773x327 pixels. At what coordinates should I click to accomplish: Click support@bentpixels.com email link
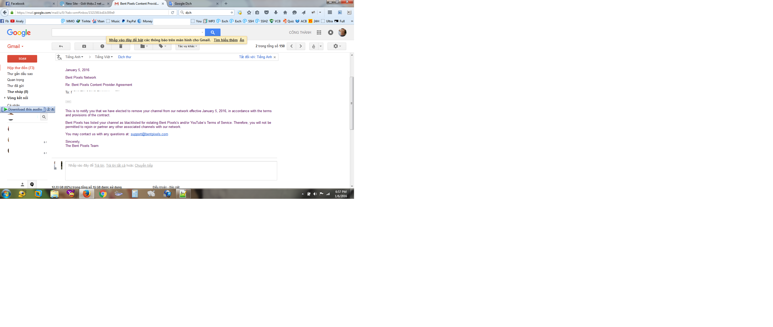[x=149, y=134]
